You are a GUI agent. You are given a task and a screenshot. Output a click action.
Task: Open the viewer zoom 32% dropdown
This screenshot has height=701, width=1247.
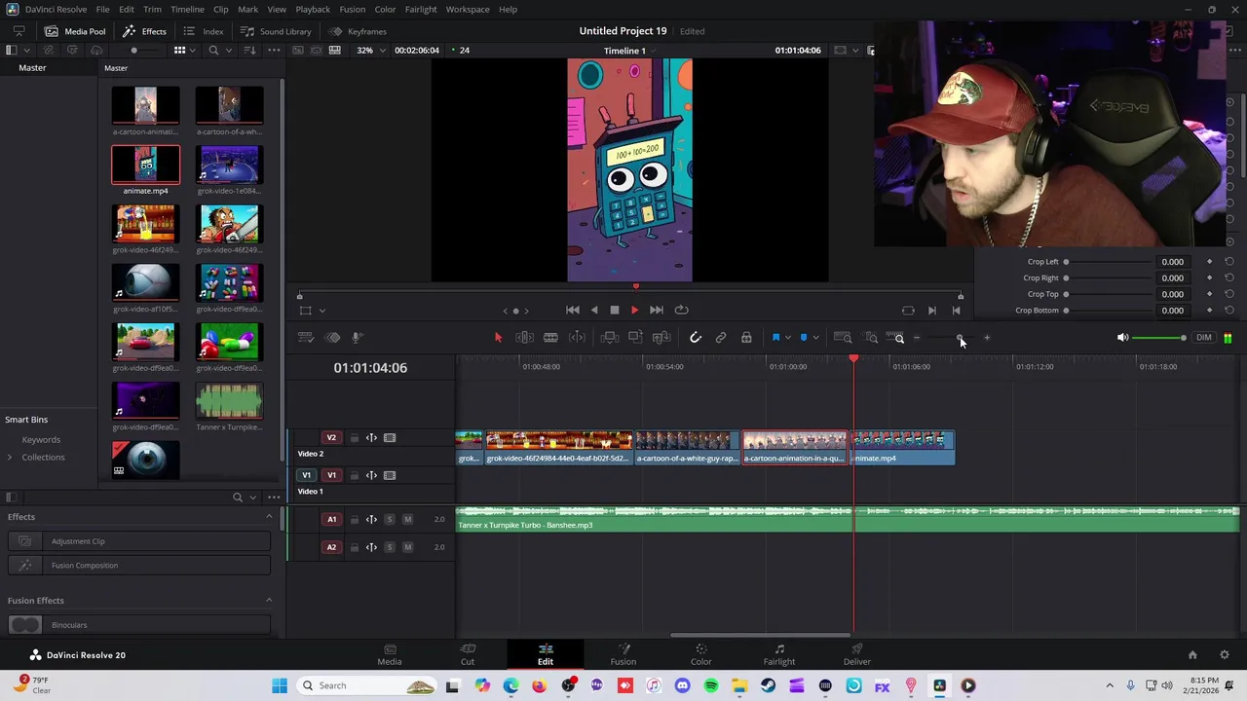click(x=369, y=50)
